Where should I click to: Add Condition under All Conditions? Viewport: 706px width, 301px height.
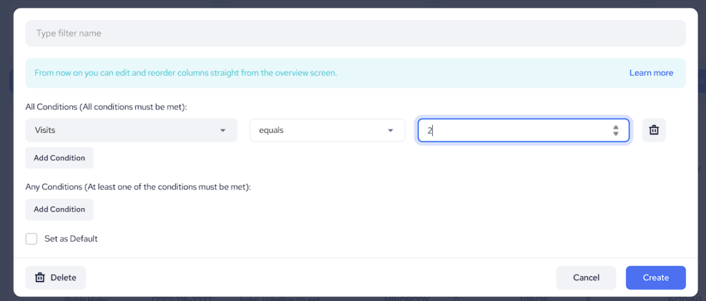[59, 158]
